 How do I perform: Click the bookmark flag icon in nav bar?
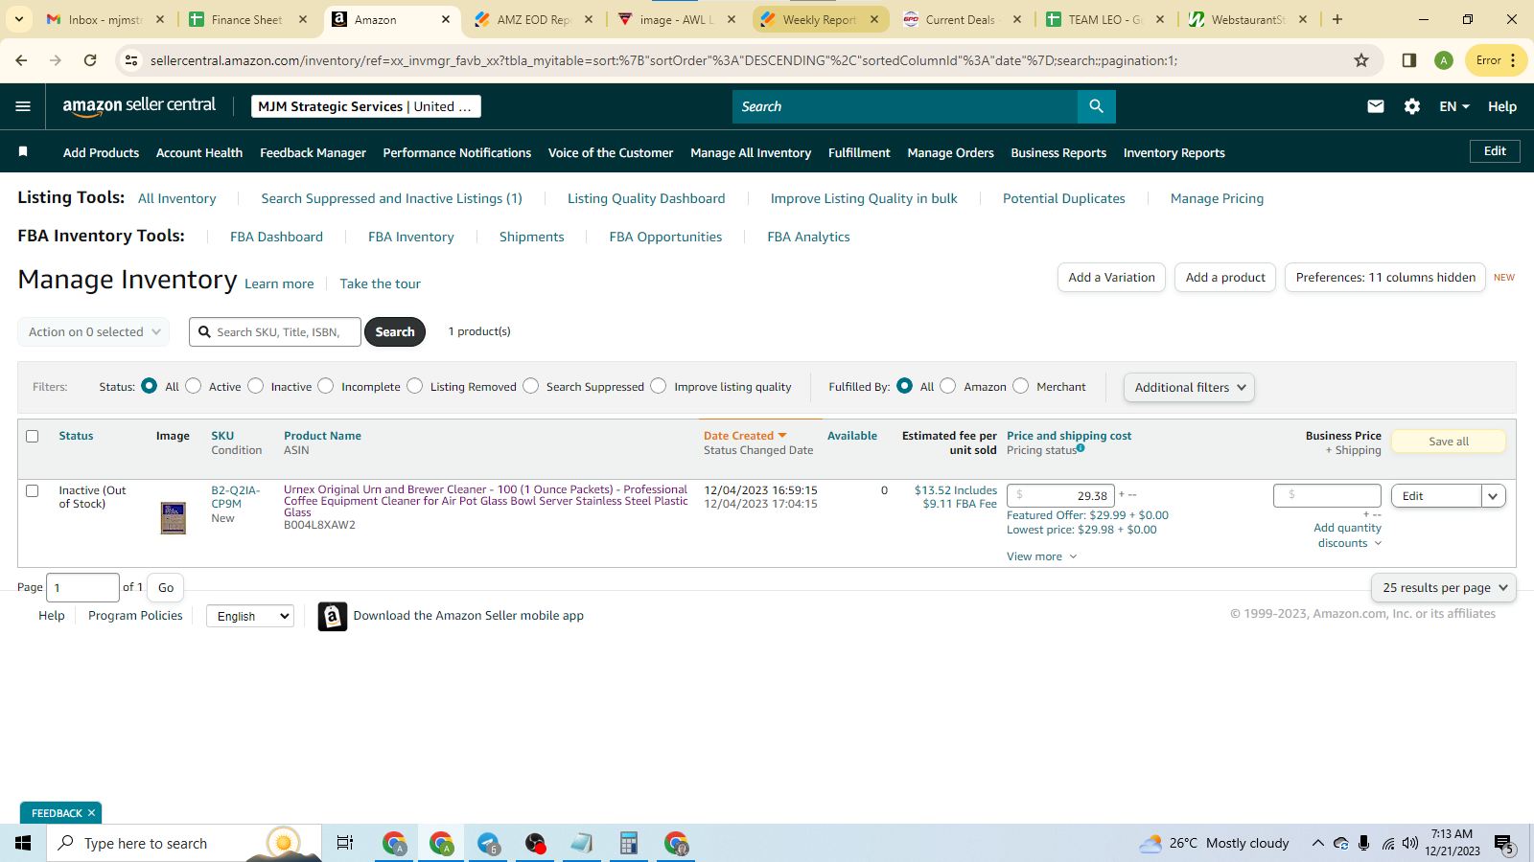(23, 151)
